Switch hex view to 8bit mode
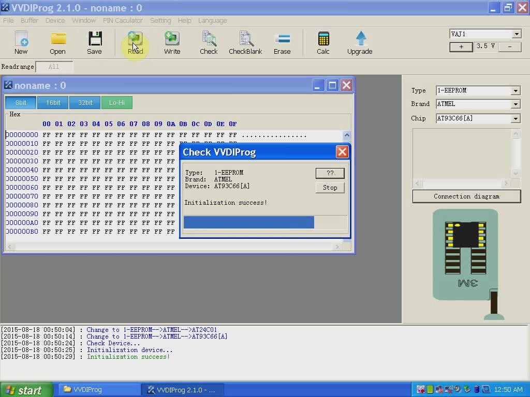The image size is (530, 397). [x=21, y=102]
